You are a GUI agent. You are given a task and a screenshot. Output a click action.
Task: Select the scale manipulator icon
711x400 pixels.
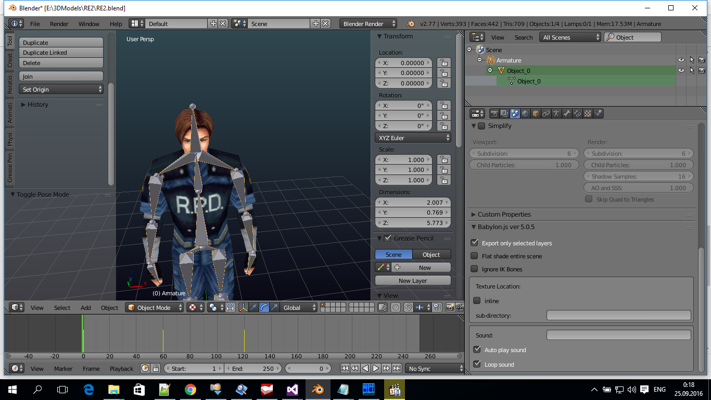point(274,308)
